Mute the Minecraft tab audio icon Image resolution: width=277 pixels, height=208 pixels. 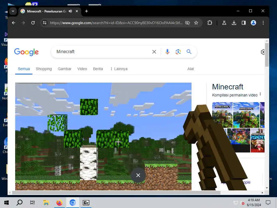point(70,11)
